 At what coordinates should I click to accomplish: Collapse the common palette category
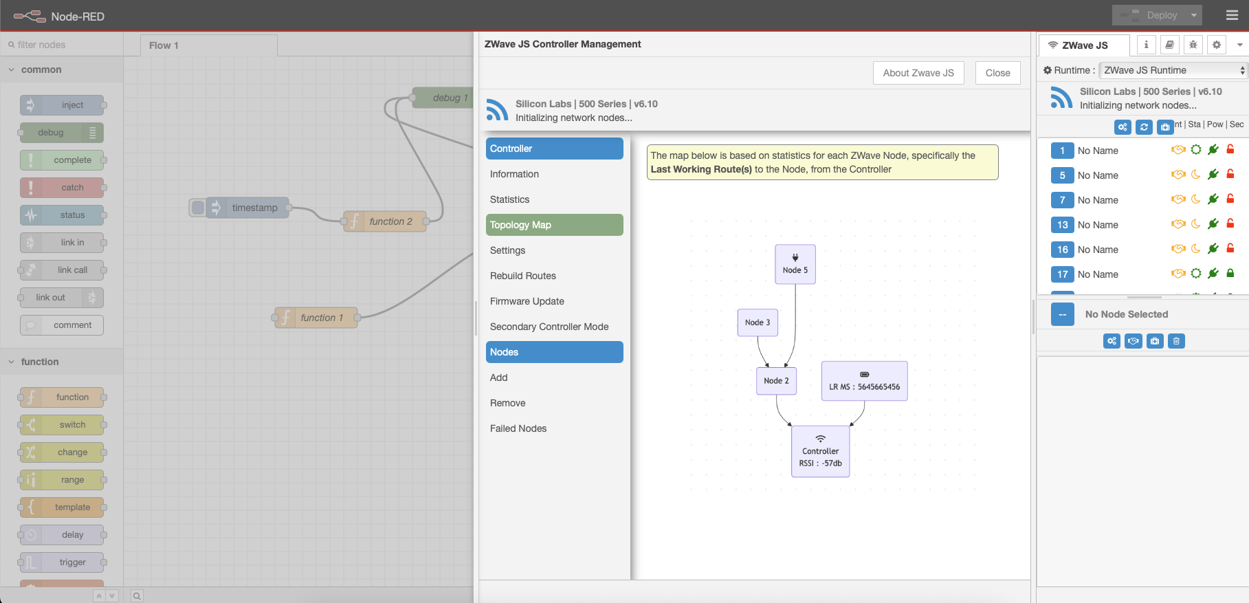tap(62, 69)
